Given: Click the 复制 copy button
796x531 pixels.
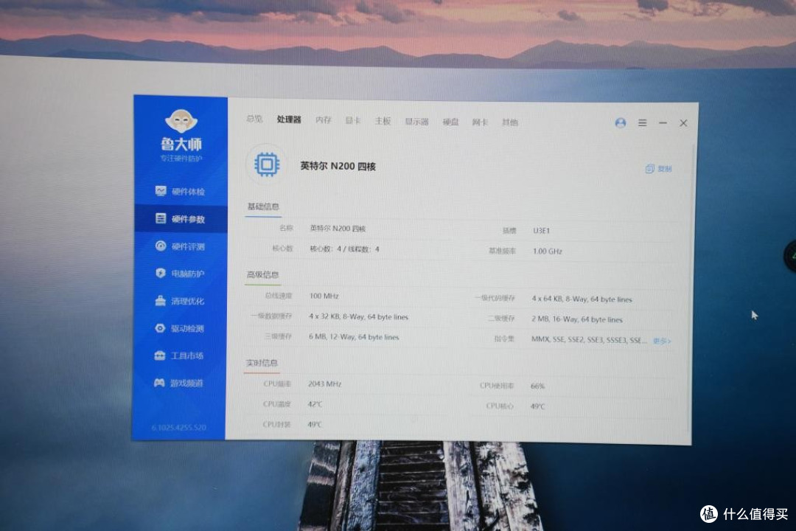Looking at the screenshot, I should pos(658,169).
